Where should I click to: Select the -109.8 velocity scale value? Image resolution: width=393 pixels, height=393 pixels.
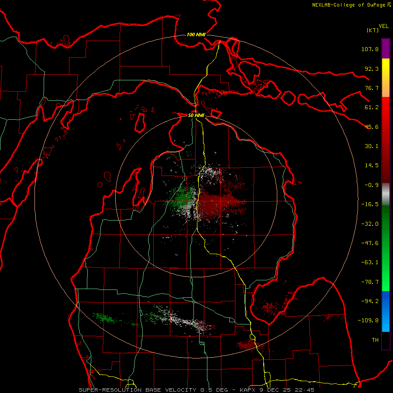coord(368,321)
